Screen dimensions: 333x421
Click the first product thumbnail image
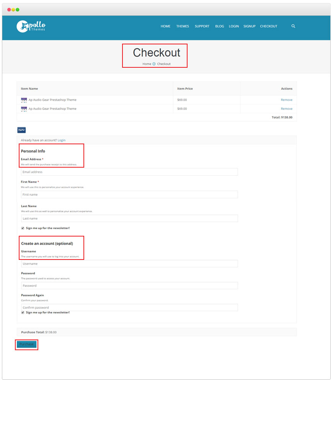(x=24, y=100)
